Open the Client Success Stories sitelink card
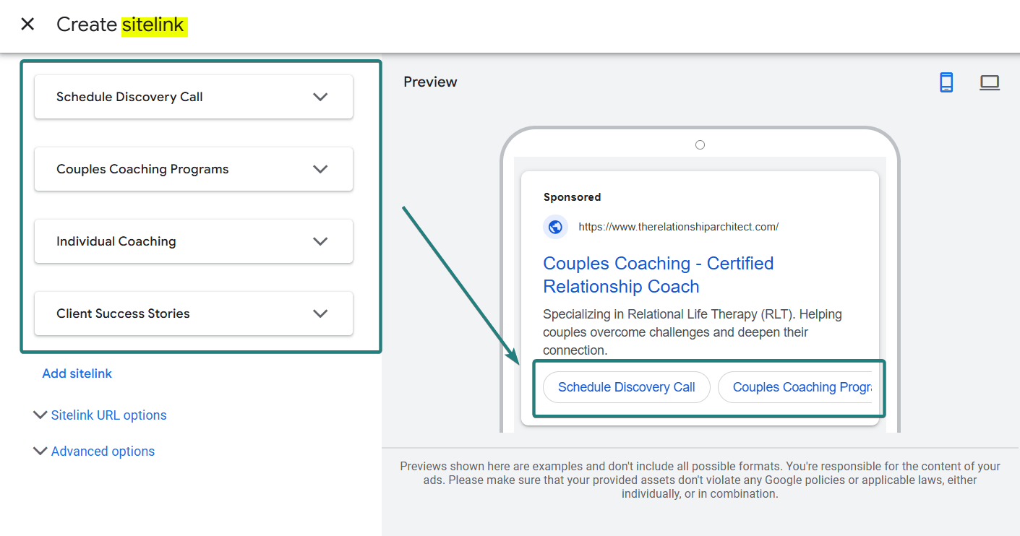The height and width of the screenshot is (536, 1020). pos(124,314)
